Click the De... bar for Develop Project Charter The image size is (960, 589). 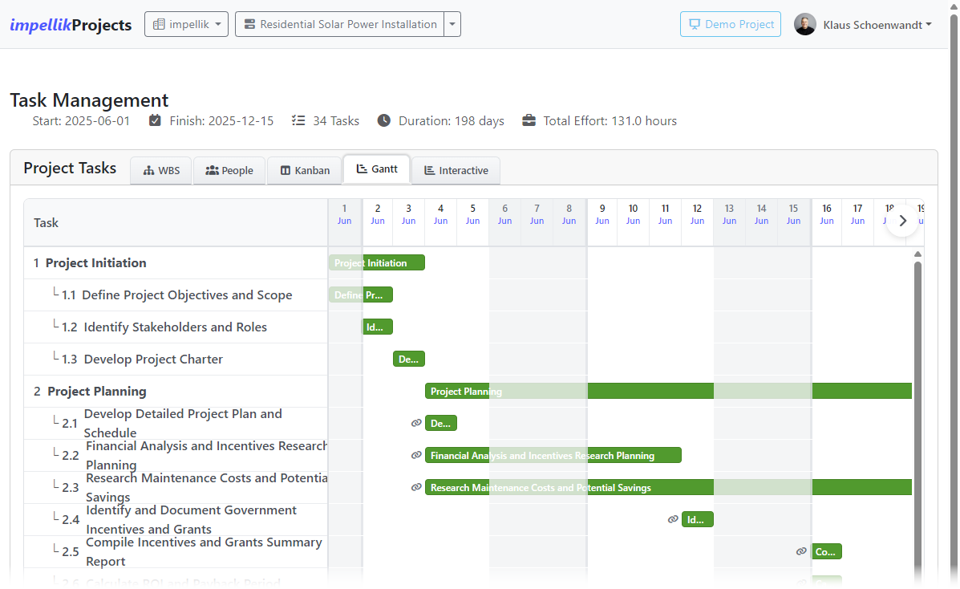[409, 359]
